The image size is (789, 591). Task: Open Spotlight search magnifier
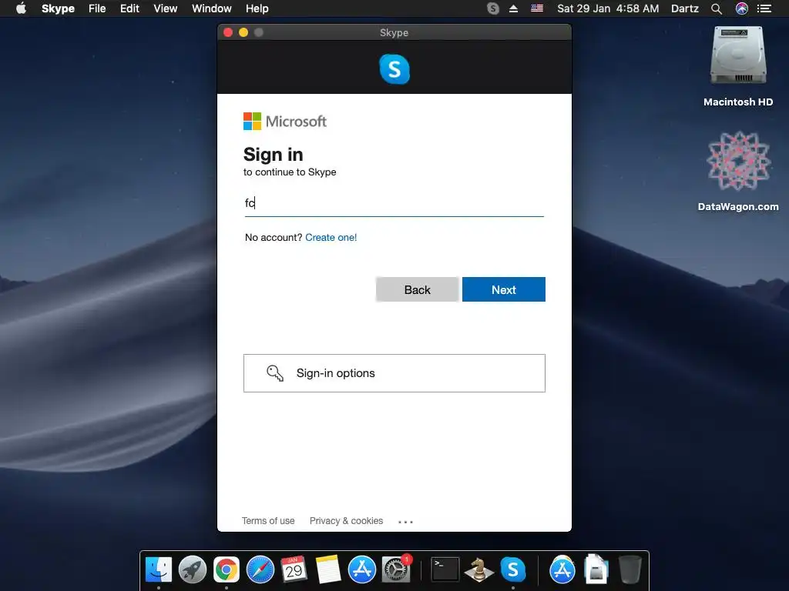click(x=717, y=8)
